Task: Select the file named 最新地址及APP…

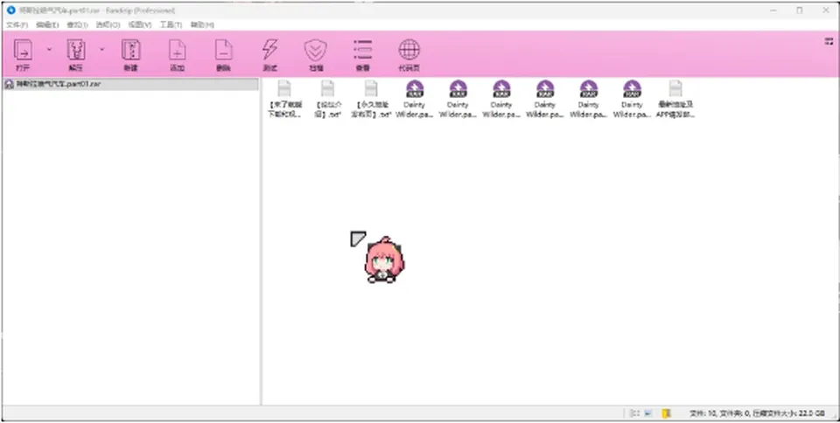Action: 675,99
